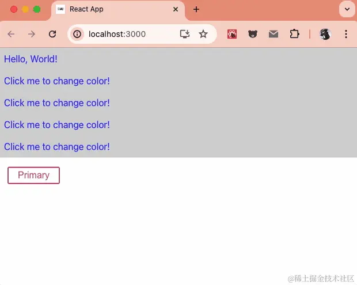Click the Primary button

34,175
